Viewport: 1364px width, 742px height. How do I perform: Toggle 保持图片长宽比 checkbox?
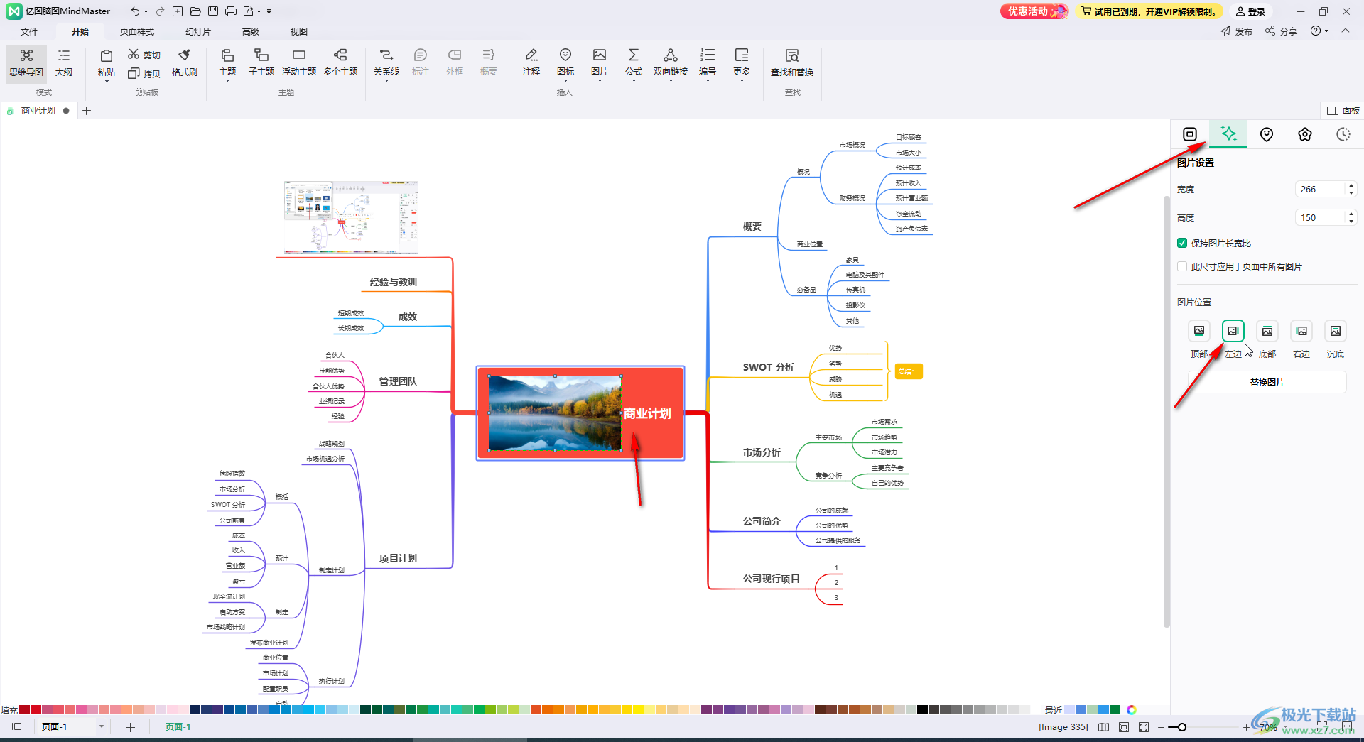coord(1182,243)
